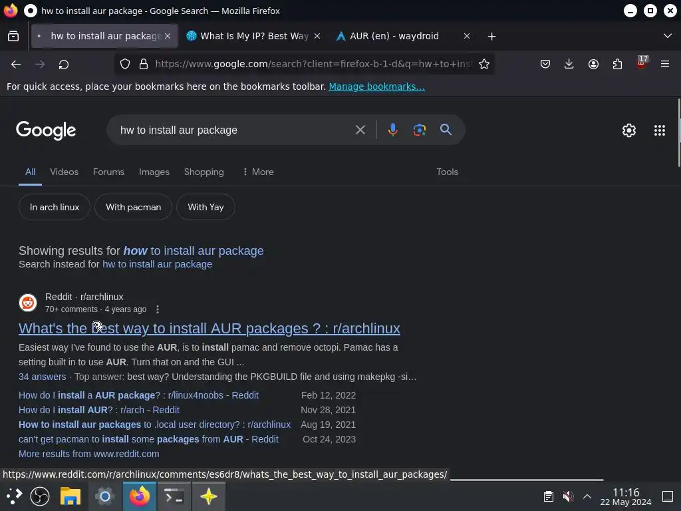
Task: Click the Manage bookmarks link
Action: point(376,86)
